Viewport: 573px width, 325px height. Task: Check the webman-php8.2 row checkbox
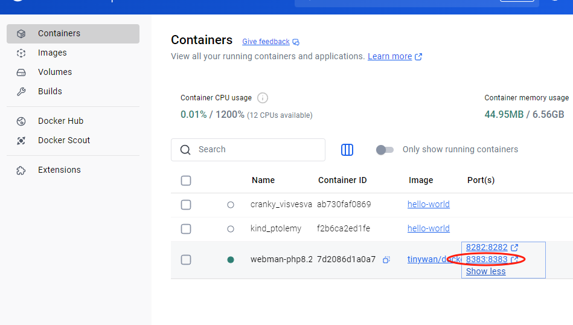tap(186, 260)
